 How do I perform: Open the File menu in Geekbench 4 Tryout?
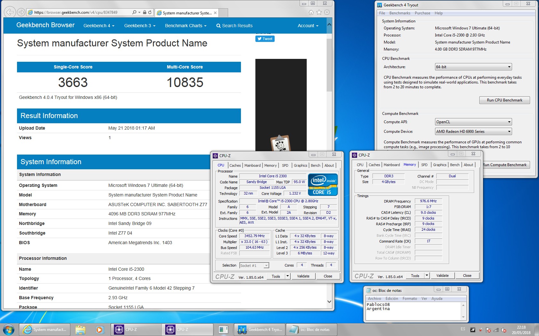tap(382, 13)
